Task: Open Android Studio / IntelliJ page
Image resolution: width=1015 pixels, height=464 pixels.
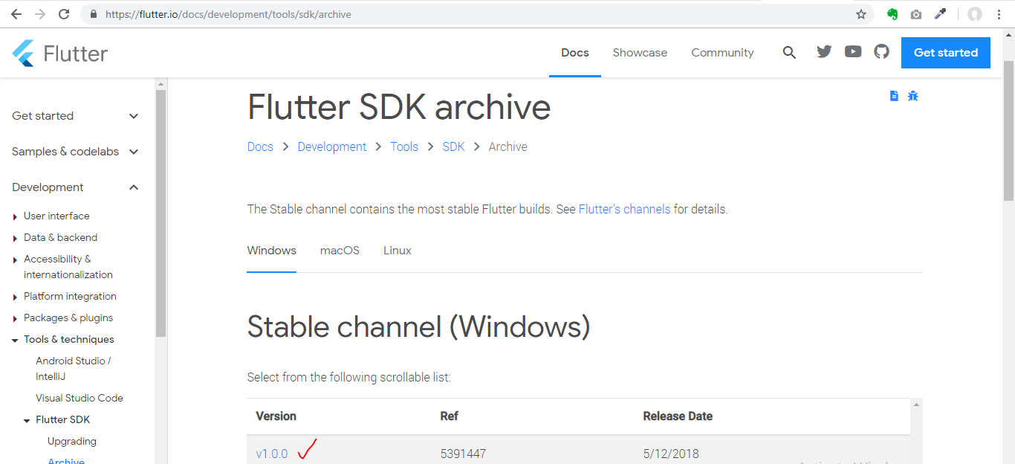Action: click(x=73, y=369)
